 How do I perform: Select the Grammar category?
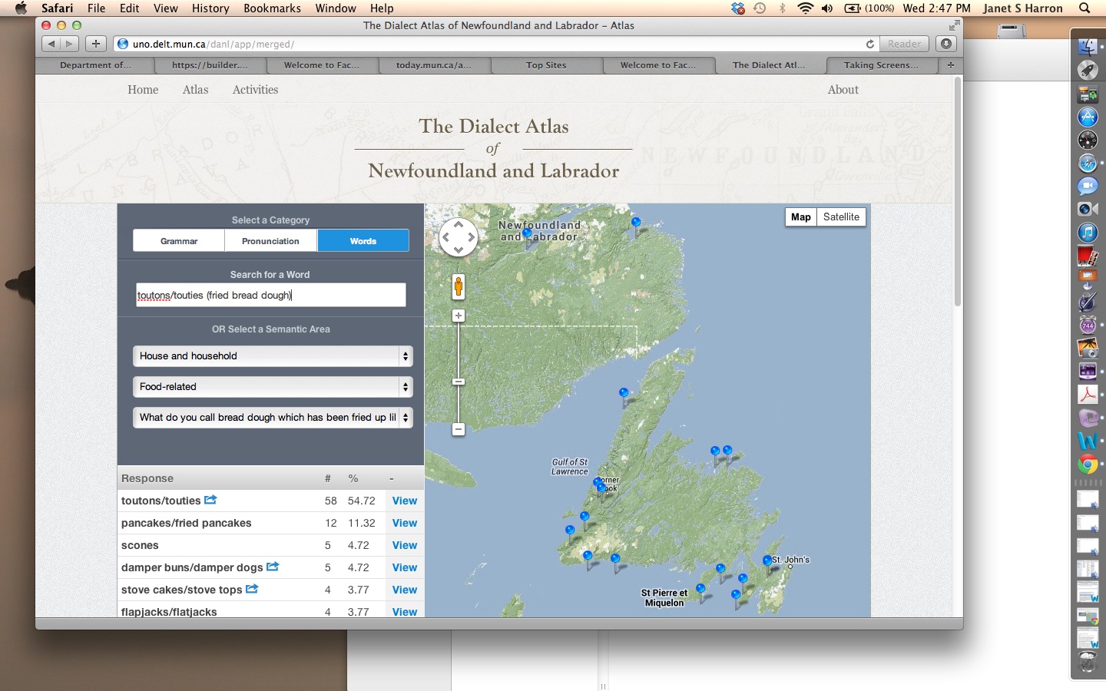[179, 241]
